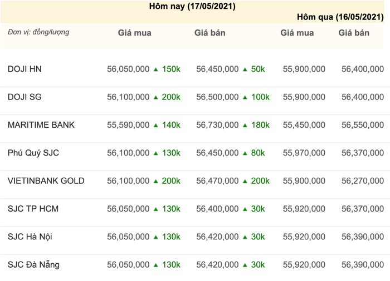Image resolution: width=390 pixels, height=281 pixels.
Task: Click the Phú Quý SJC row name
Action: pyautogui.click(x=33, y=153)
